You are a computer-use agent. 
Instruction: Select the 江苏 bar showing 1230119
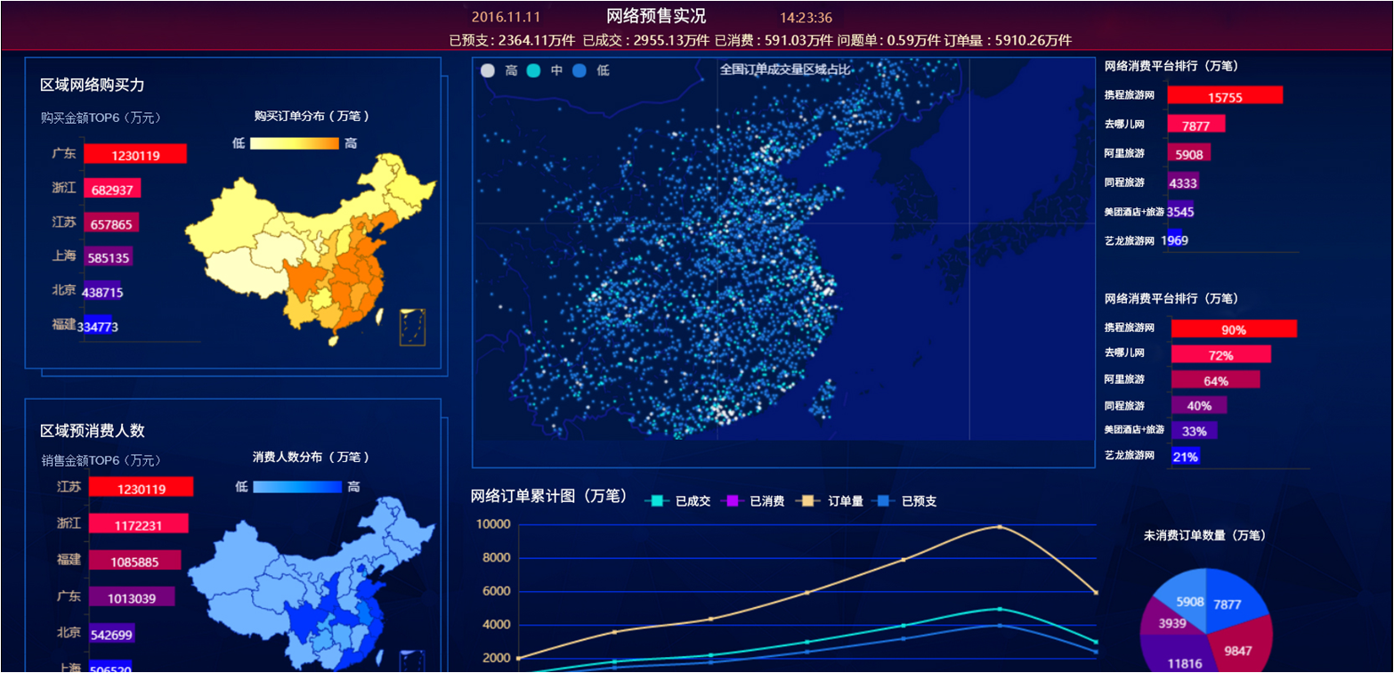coord(141,488)
